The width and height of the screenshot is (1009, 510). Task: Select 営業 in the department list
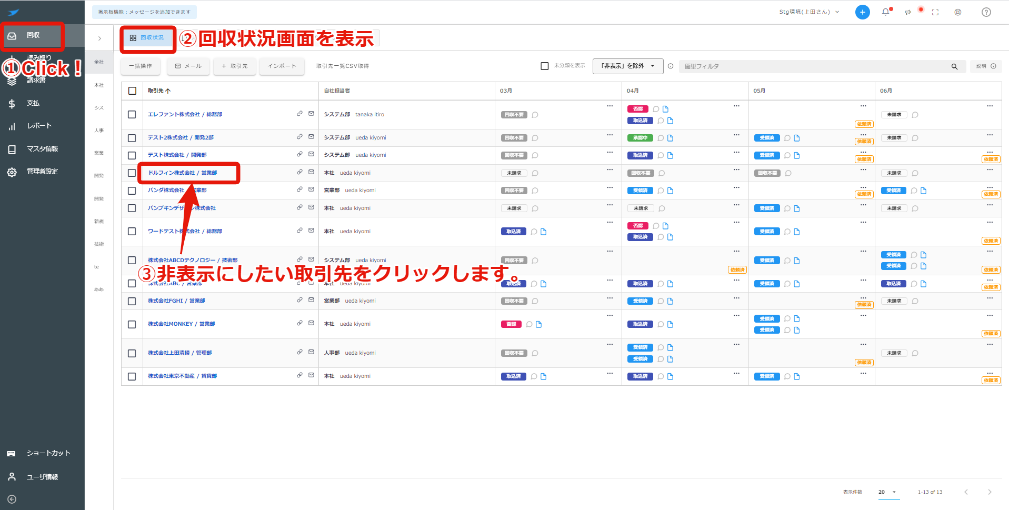tap(99, 153)
